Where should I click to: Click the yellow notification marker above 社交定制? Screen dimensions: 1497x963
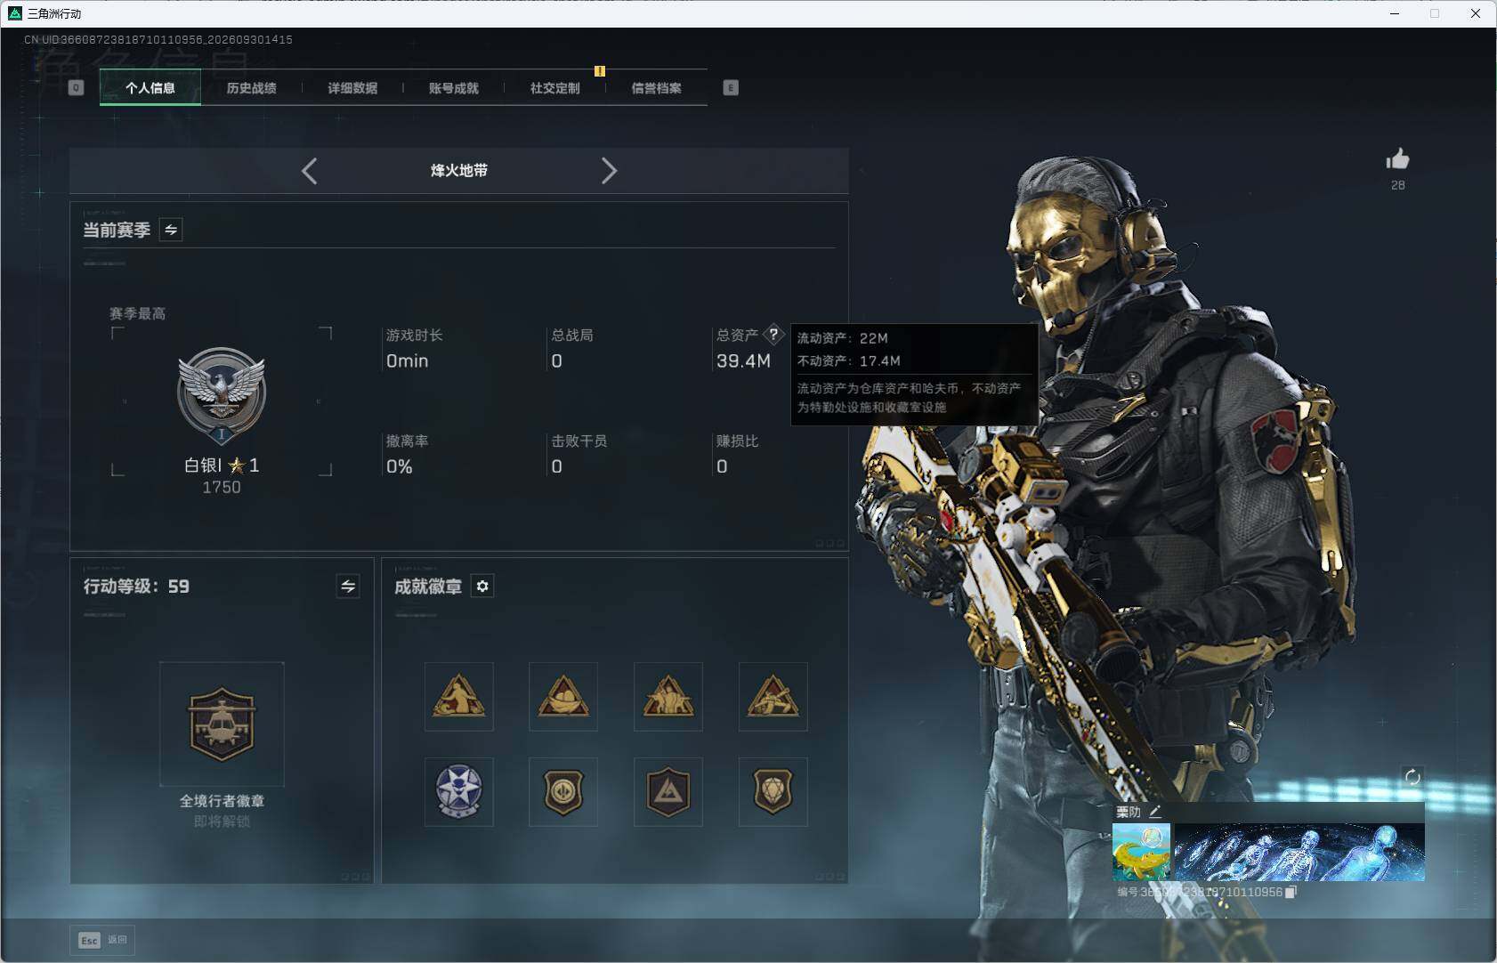tap(600, 71)
